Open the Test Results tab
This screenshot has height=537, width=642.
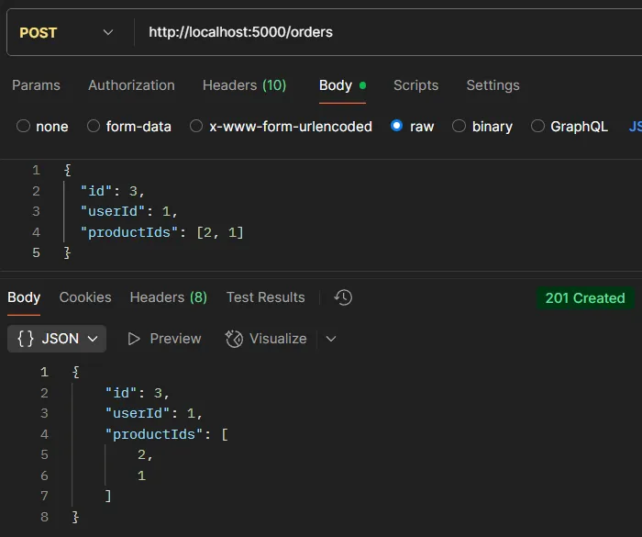point(265,297)
